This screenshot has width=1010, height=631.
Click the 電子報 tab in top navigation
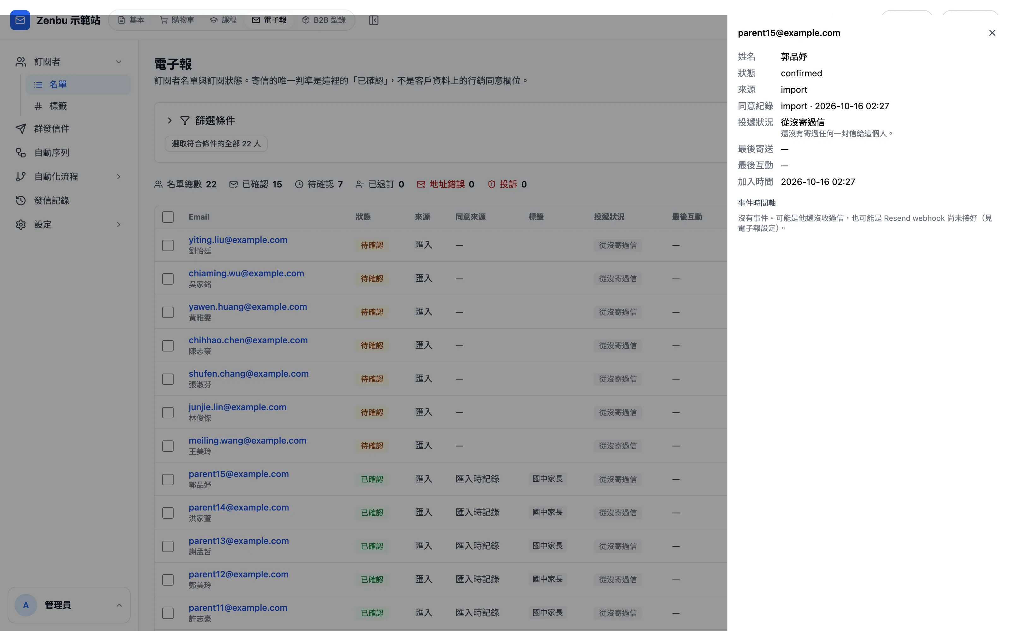(x=269, y=20)
